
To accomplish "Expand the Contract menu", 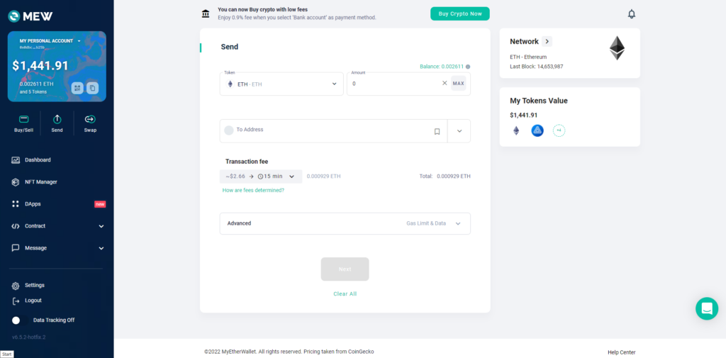I will point(57,226).
